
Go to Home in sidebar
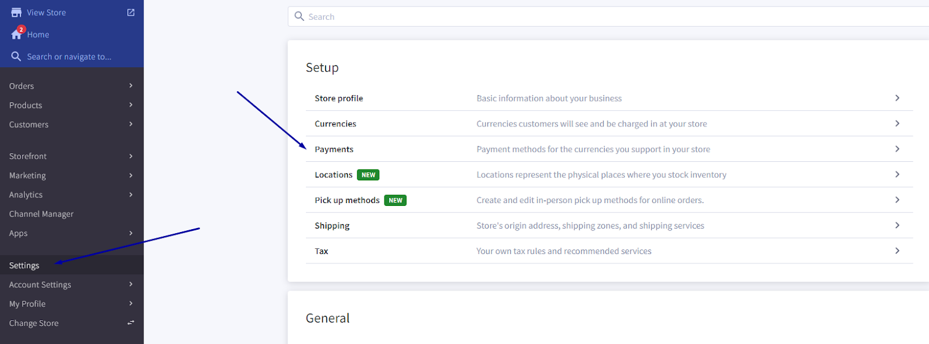(x=38, y=34)
